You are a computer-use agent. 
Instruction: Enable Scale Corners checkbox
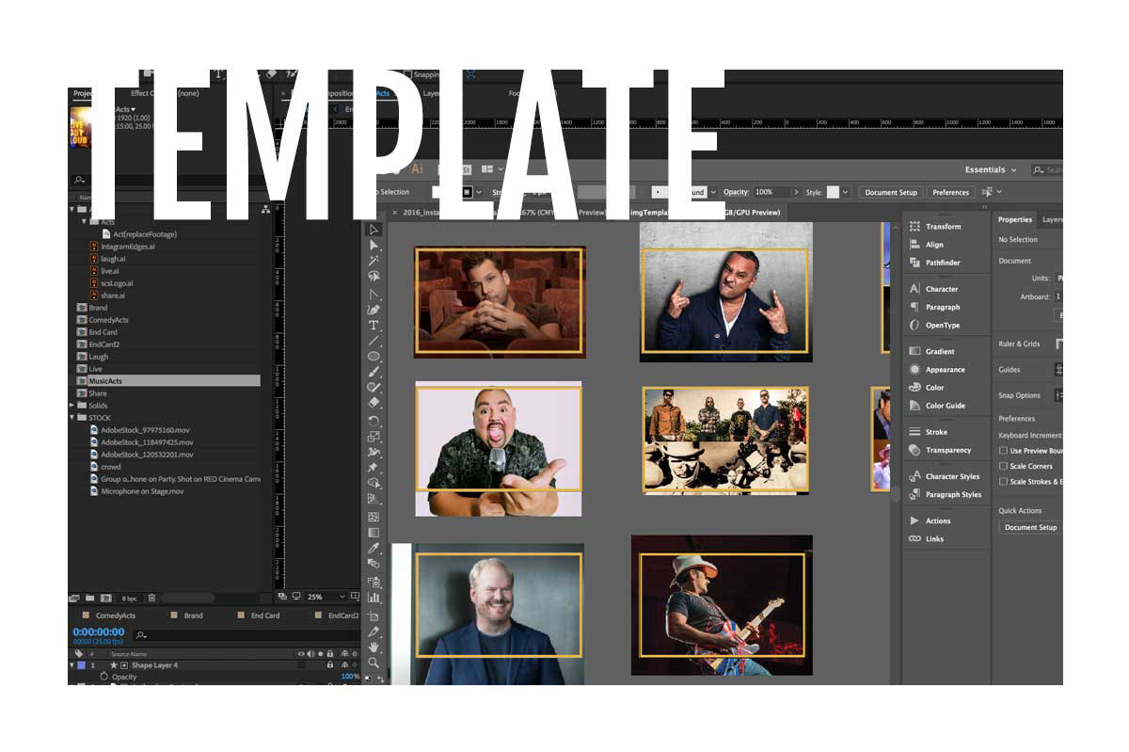point(1003,466)
